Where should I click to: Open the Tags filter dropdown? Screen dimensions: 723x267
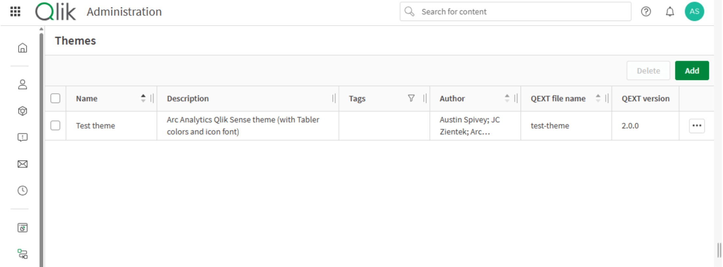(x=411, y=98)
